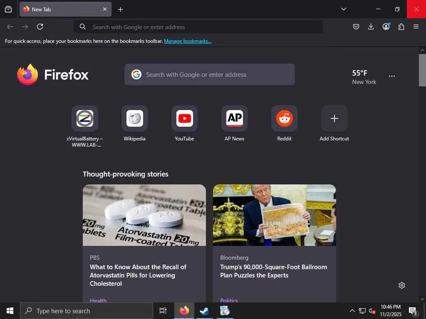Screen dimensions: 426x319
Task: Follow the Manage bookmarks link
Action: click(188, 41)
